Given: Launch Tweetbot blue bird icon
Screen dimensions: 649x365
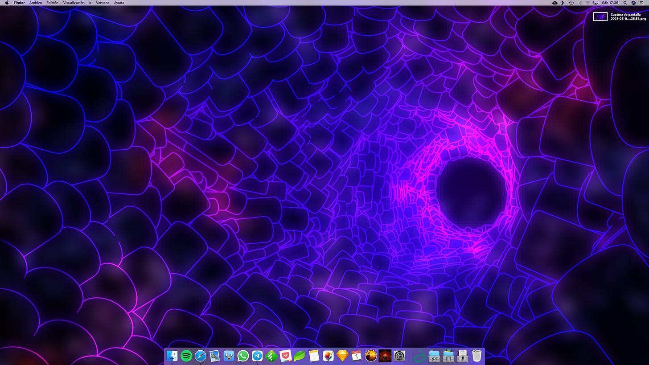Looking at the screenshot, I should (x=229, y=356).
